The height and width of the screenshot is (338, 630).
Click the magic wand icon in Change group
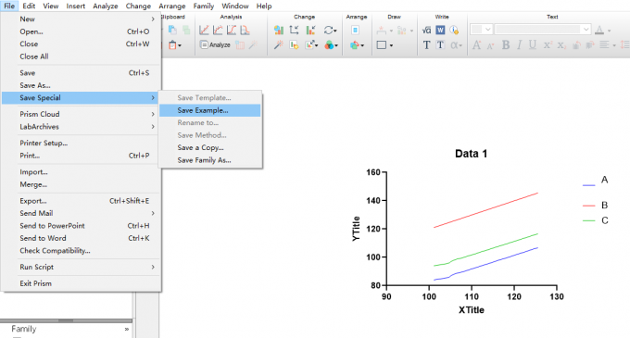pos(279,45)
